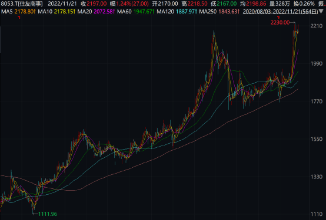Select the MA250 indicator value 1843.63
The image size is (326, 220).
(x=229, y=12)
